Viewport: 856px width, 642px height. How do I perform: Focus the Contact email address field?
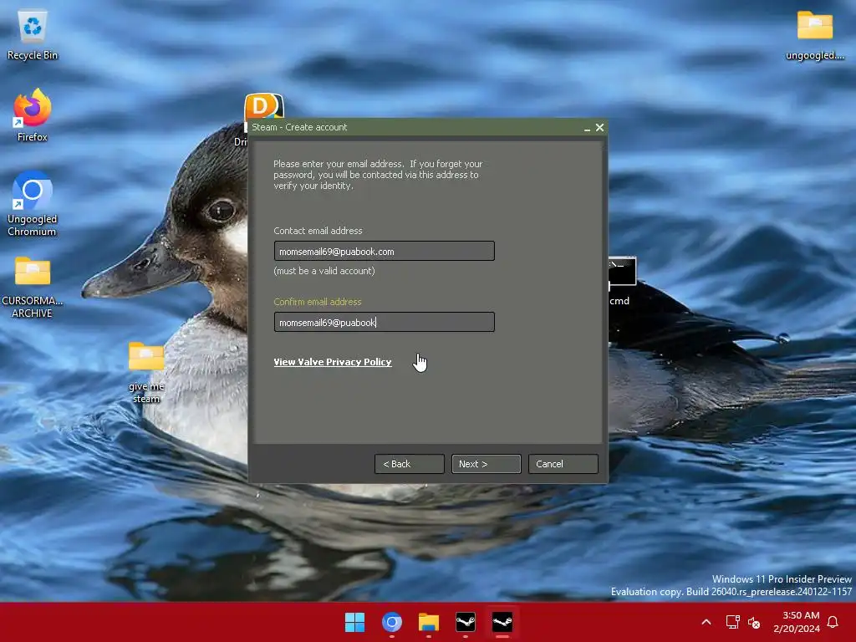point(384,251)
